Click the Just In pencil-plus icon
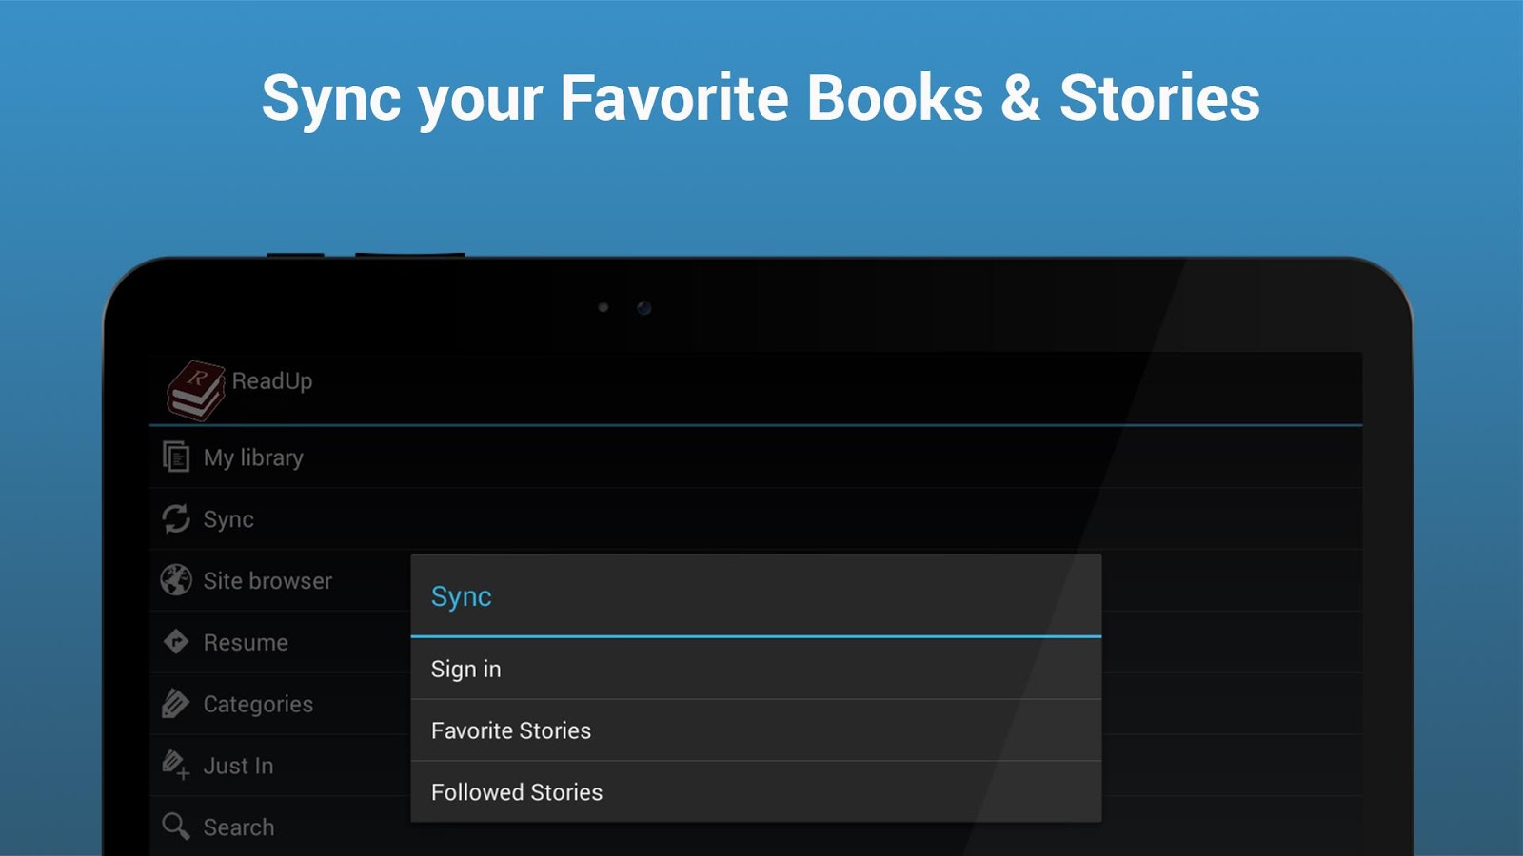Image resolution: width=1523 pixels, height=856 pixels. click(175, 765)
